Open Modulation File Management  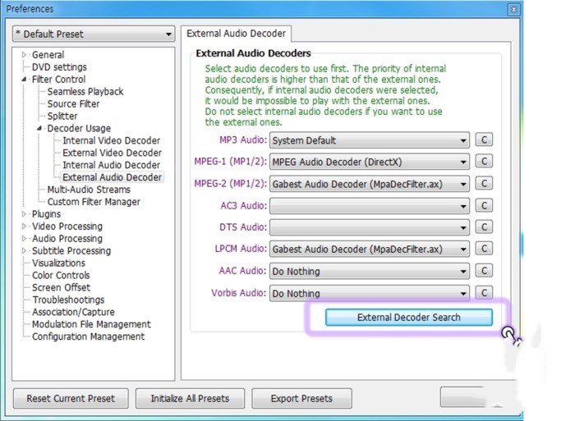click(91, 324)
